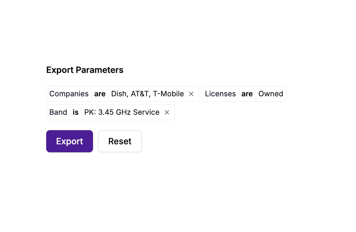Open the Owned licenses value selector
The width and height of the screenshot is (356, 232).
click(x=271, y=94)
